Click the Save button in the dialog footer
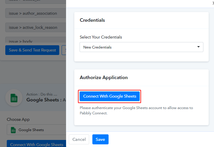The height and width of the screenshot is (147, 214). pos(100,139)
